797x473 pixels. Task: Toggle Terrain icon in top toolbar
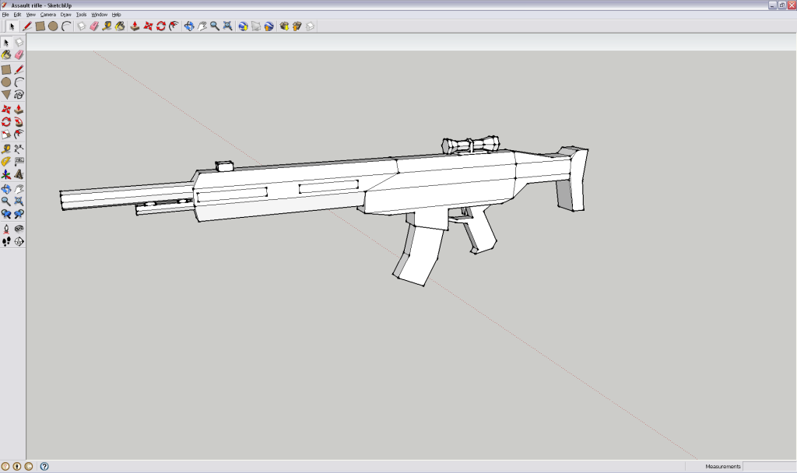click(x=256, y=26)
